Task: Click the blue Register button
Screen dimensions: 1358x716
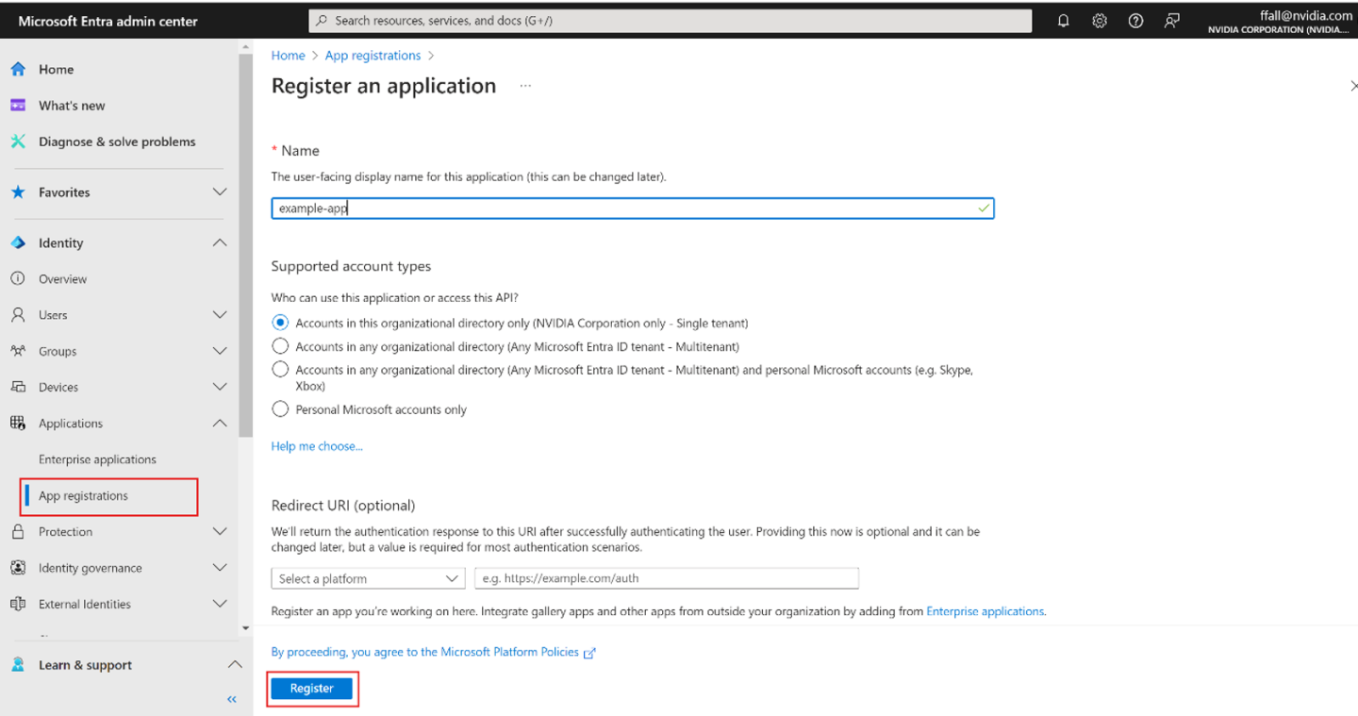Action: (x=311, y=689)
